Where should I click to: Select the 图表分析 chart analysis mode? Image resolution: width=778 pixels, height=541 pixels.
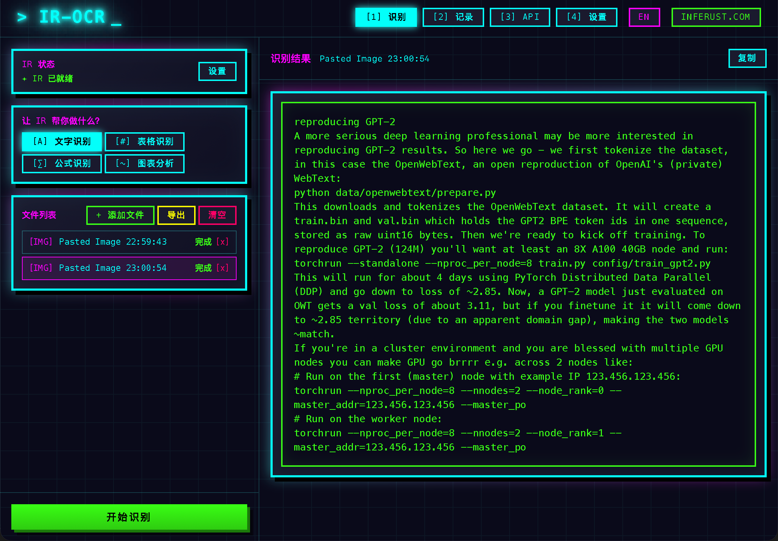[x=144, y=163]
